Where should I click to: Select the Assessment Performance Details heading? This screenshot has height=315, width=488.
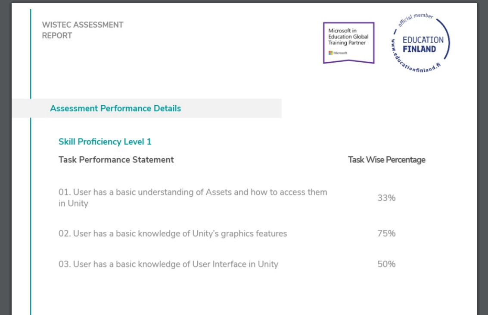coord(115,108)
